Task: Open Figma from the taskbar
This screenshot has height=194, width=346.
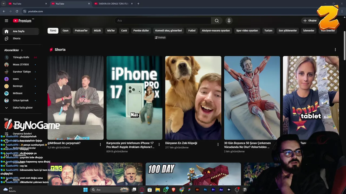Action: [x=189, y=190]
